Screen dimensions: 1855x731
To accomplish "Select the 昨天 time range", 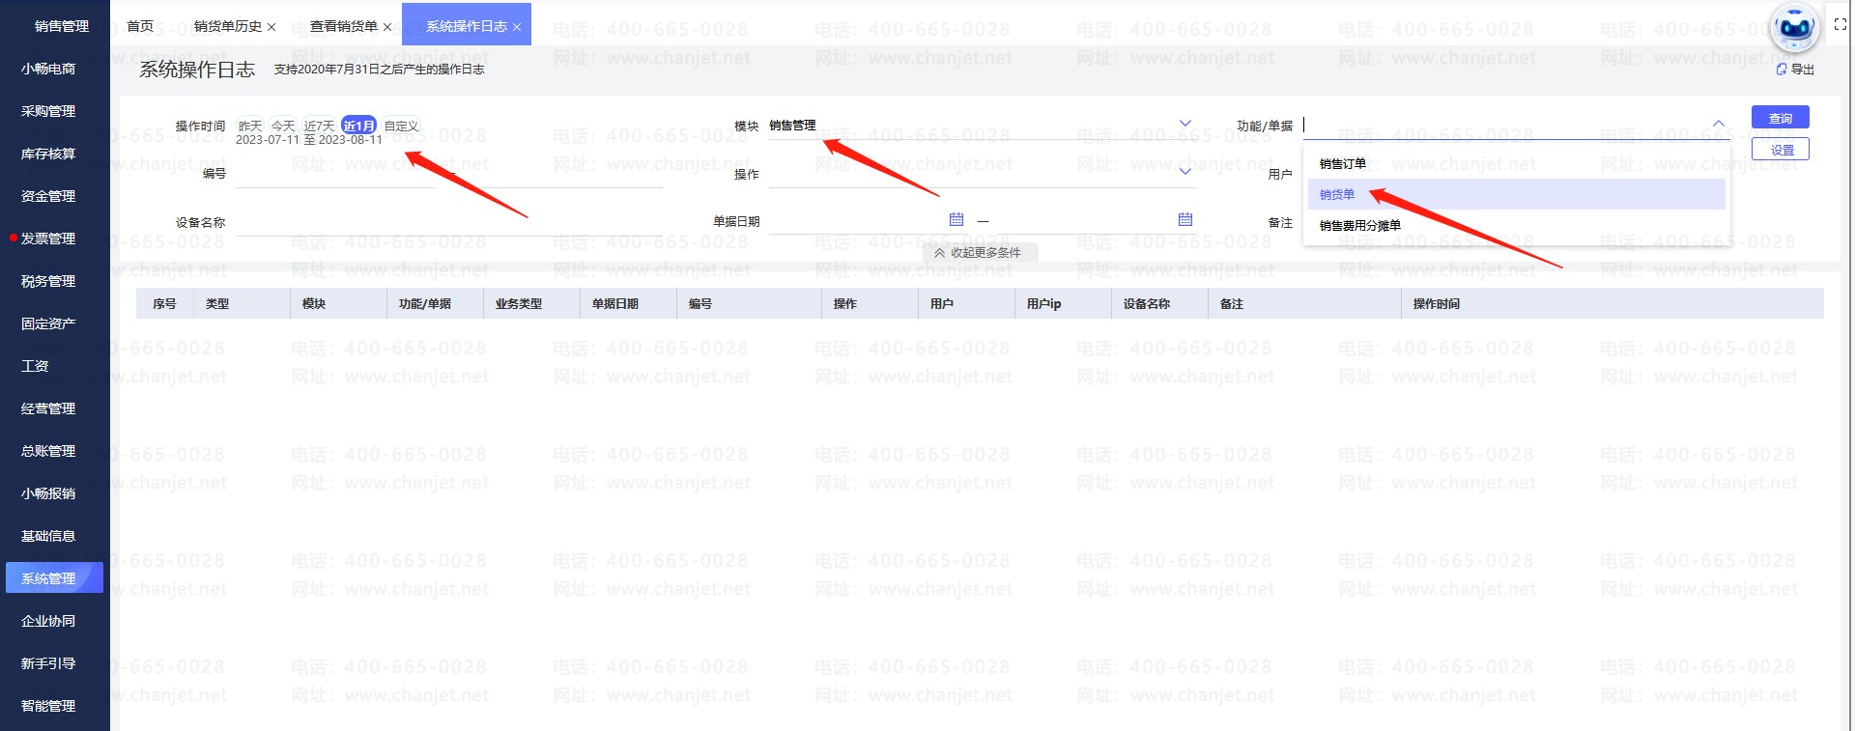I will (250, 126).
